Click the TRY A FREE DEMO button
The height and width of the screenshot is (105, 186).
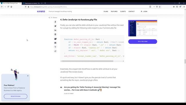click(x=143, y=41)
